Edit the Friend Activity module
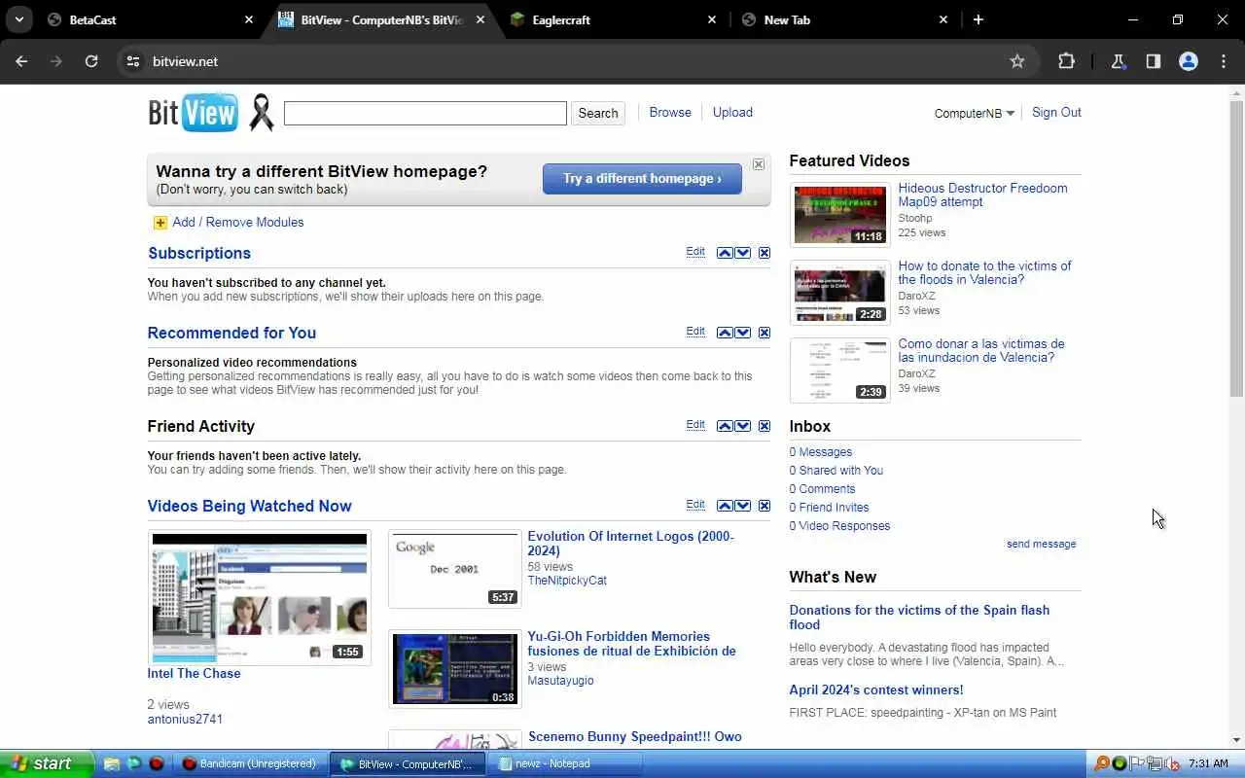 point(695,425)
